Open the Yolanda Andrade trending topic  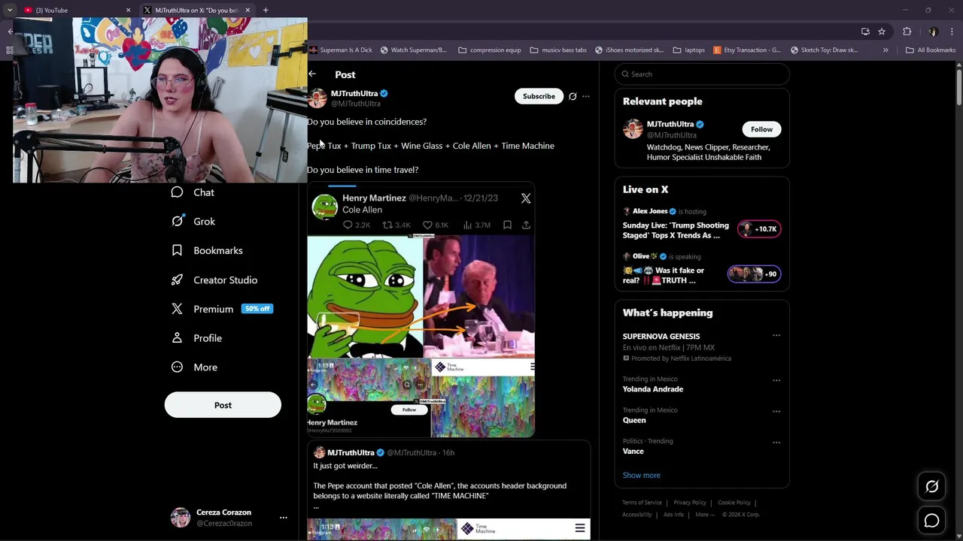click(x=652, y=389)
